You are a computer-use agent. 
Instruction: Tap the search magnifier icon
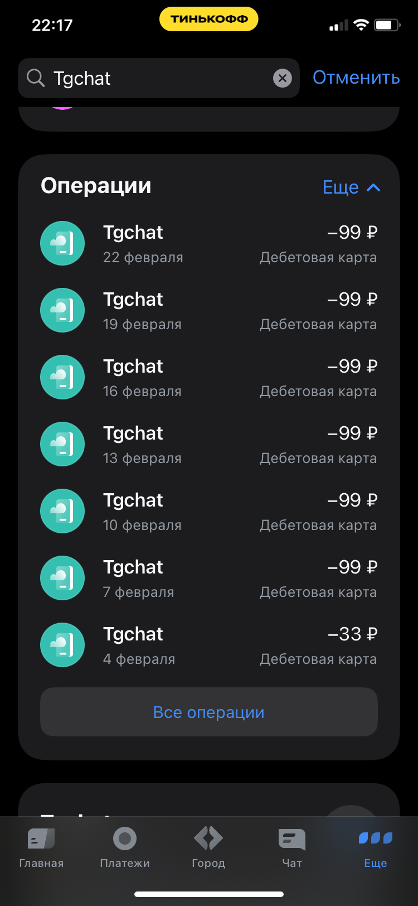tap(36, 78)
